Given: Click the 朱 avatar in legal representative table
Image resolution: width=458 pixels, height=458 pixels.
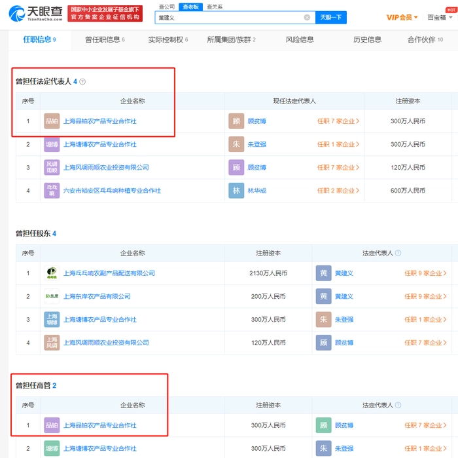Looking at the screenshot, I should pos(236,144).
